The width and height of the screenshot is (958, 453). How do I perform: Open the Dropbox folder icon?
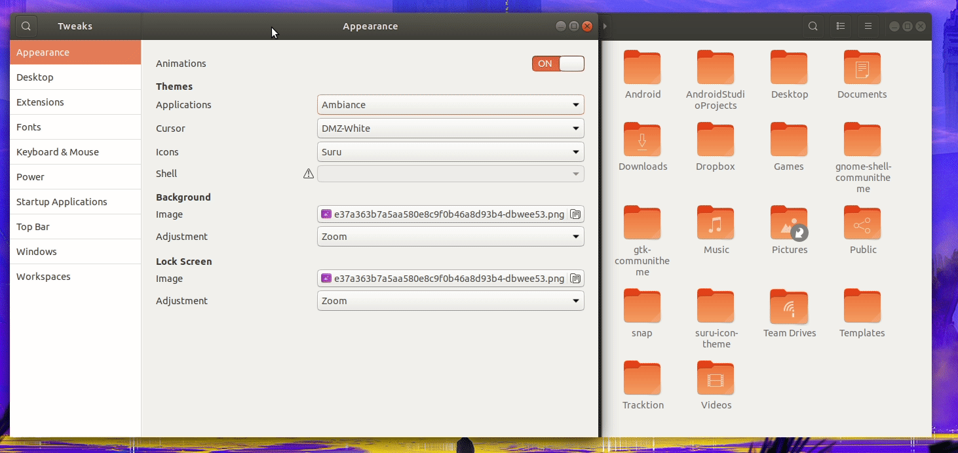(x=716, y=139)
